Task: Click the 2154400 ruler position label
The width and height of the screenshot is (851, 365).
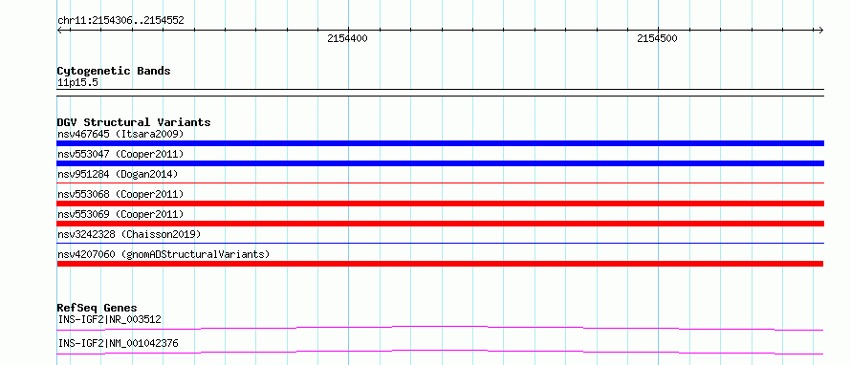Action: pos(347,38)
